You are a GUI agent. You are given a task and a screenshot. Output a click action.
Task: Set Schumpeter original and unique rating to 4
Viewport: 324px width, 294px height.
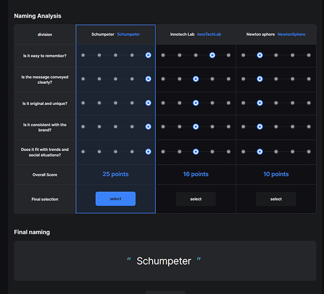(132, 103)
